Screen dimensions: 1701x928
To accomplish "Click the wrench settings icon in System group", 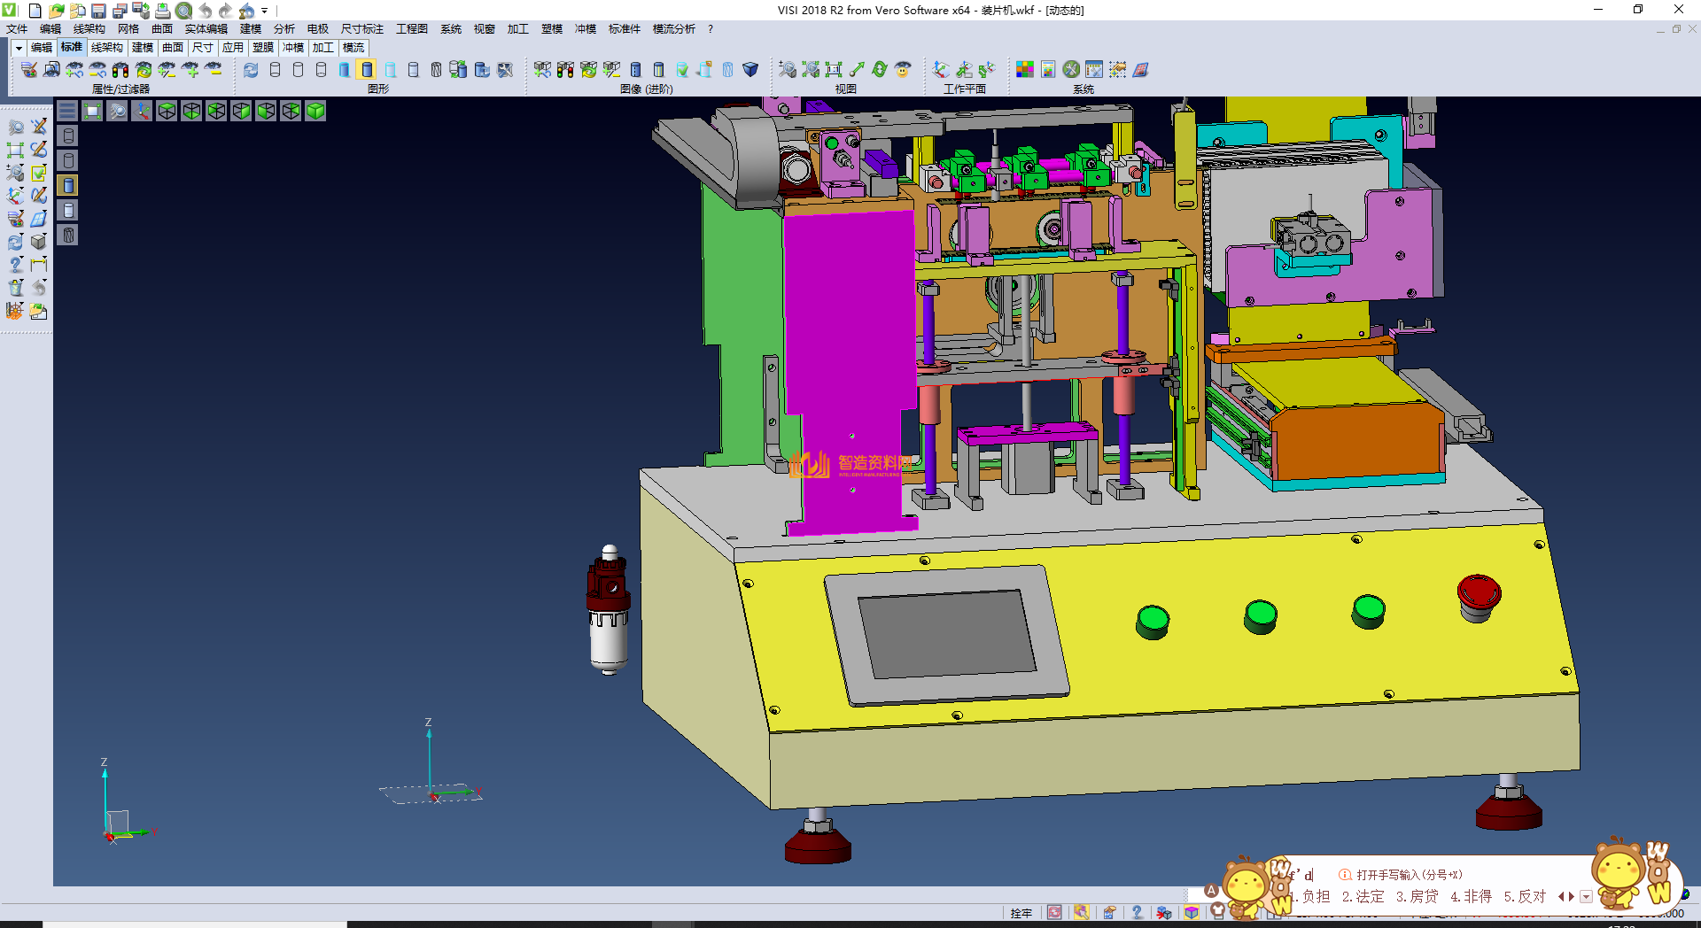I will [1071, 70].
